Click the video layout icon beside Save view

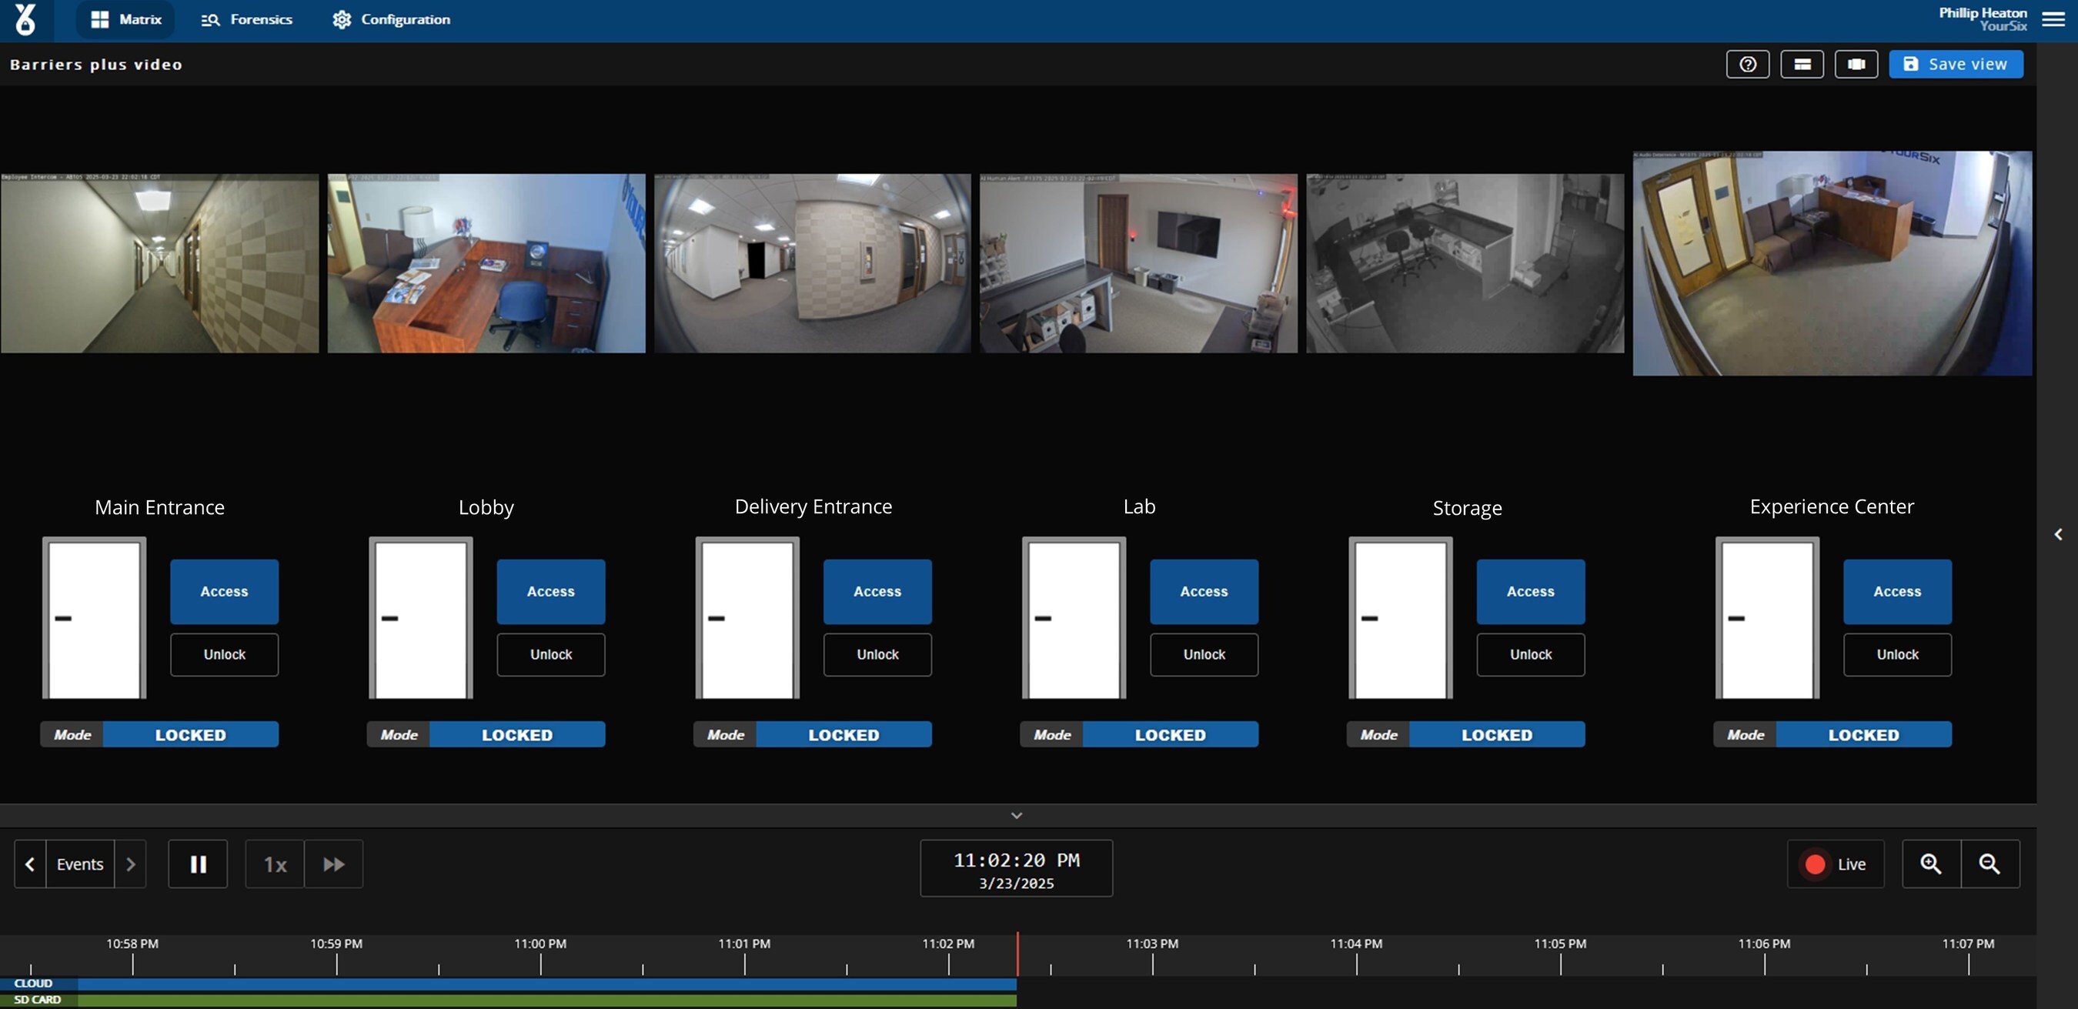pos(1856,65)
